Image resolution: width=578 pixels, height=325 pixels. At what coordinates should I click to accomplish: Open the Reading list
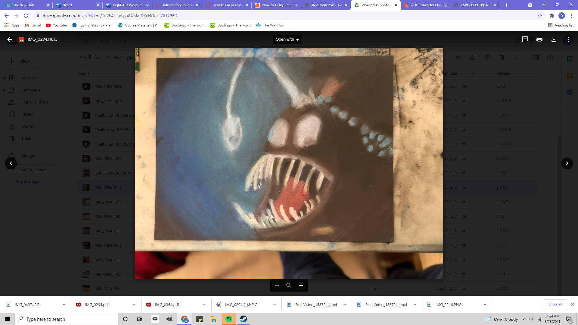tap(561, 25)
